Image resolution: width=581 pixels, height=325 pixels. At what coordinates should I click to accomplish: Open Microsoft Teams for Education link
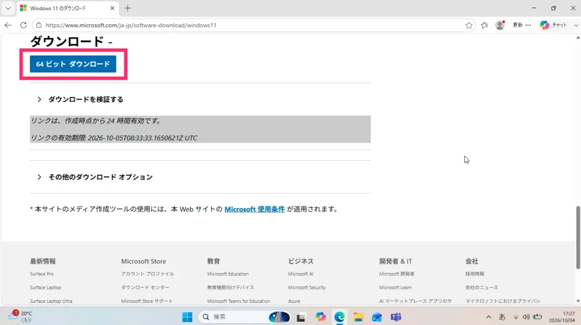[239, 301]
